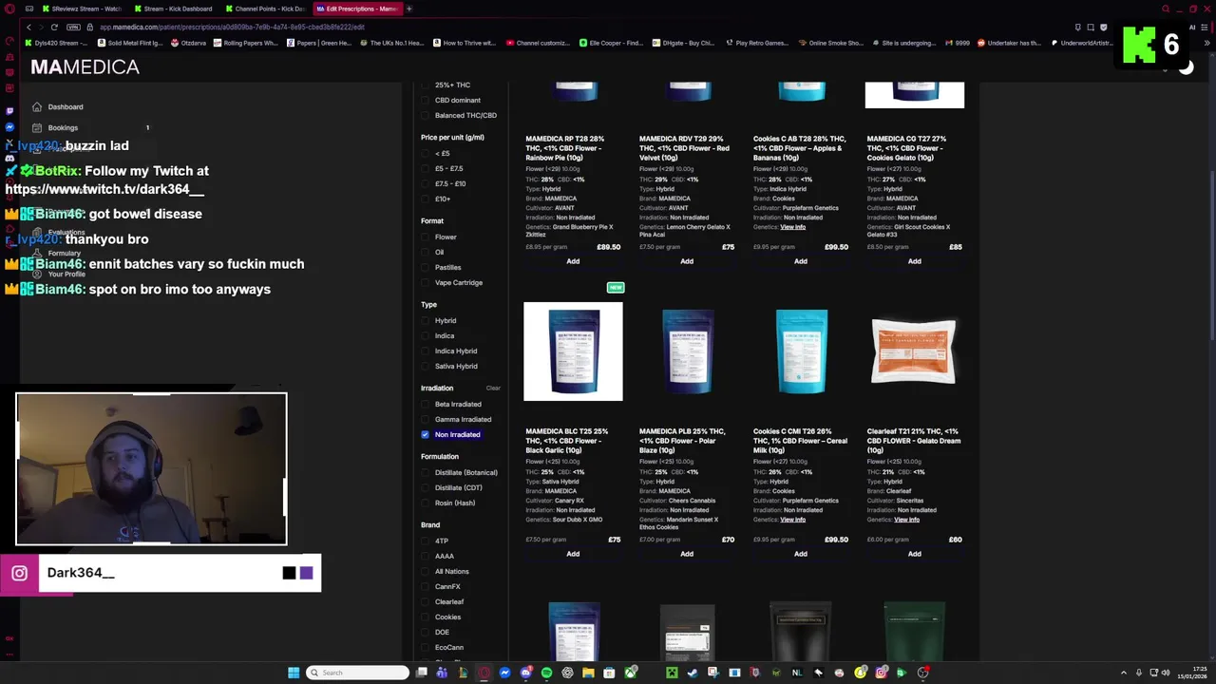This screenshot has height=684, width=1216.
Task: Check the Sativa Hybrid type filter
Action: click(426, 366)
